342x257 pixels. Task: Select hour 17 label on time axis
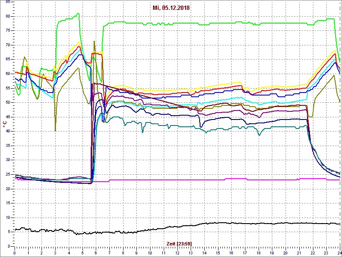click(245, 253)
